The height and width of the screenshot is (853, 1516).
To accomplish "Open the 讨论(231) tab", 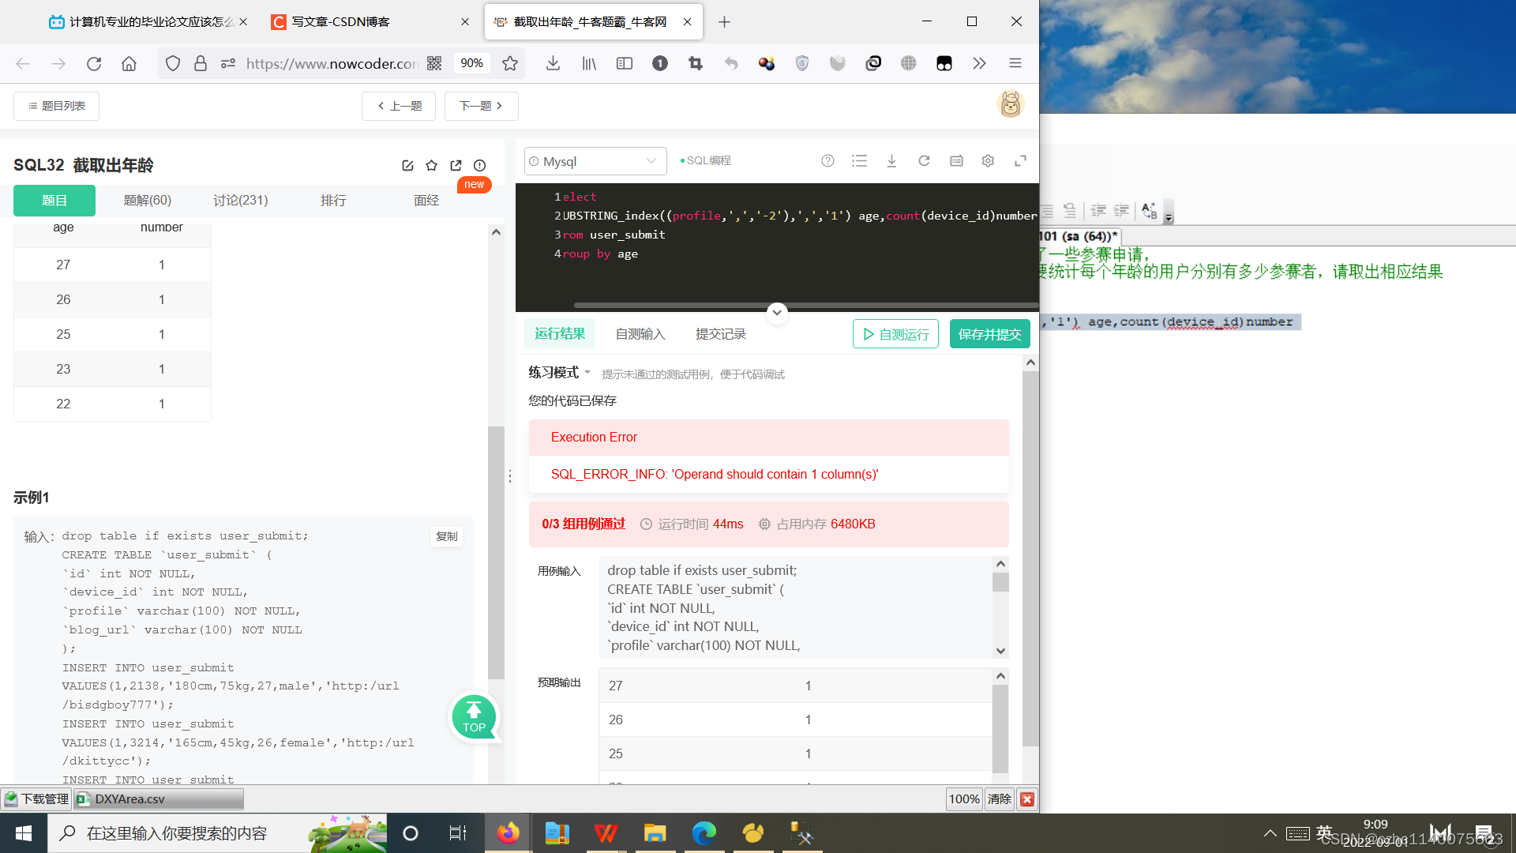I will 241,201.
